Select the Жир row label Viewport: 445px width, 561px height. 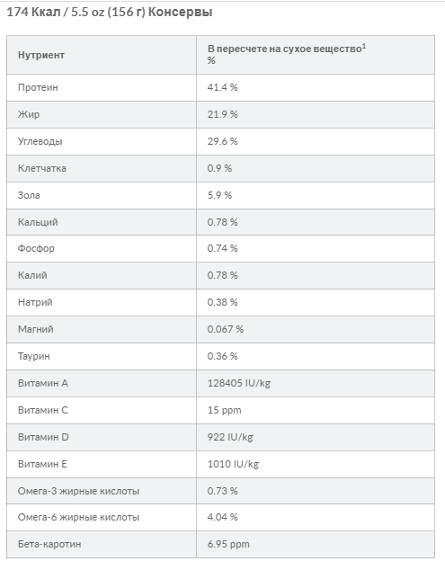(29, 114)
